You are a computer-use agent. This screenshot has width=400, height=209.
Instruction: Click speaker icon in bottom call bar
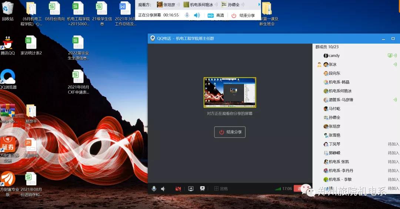click(163, 189)
